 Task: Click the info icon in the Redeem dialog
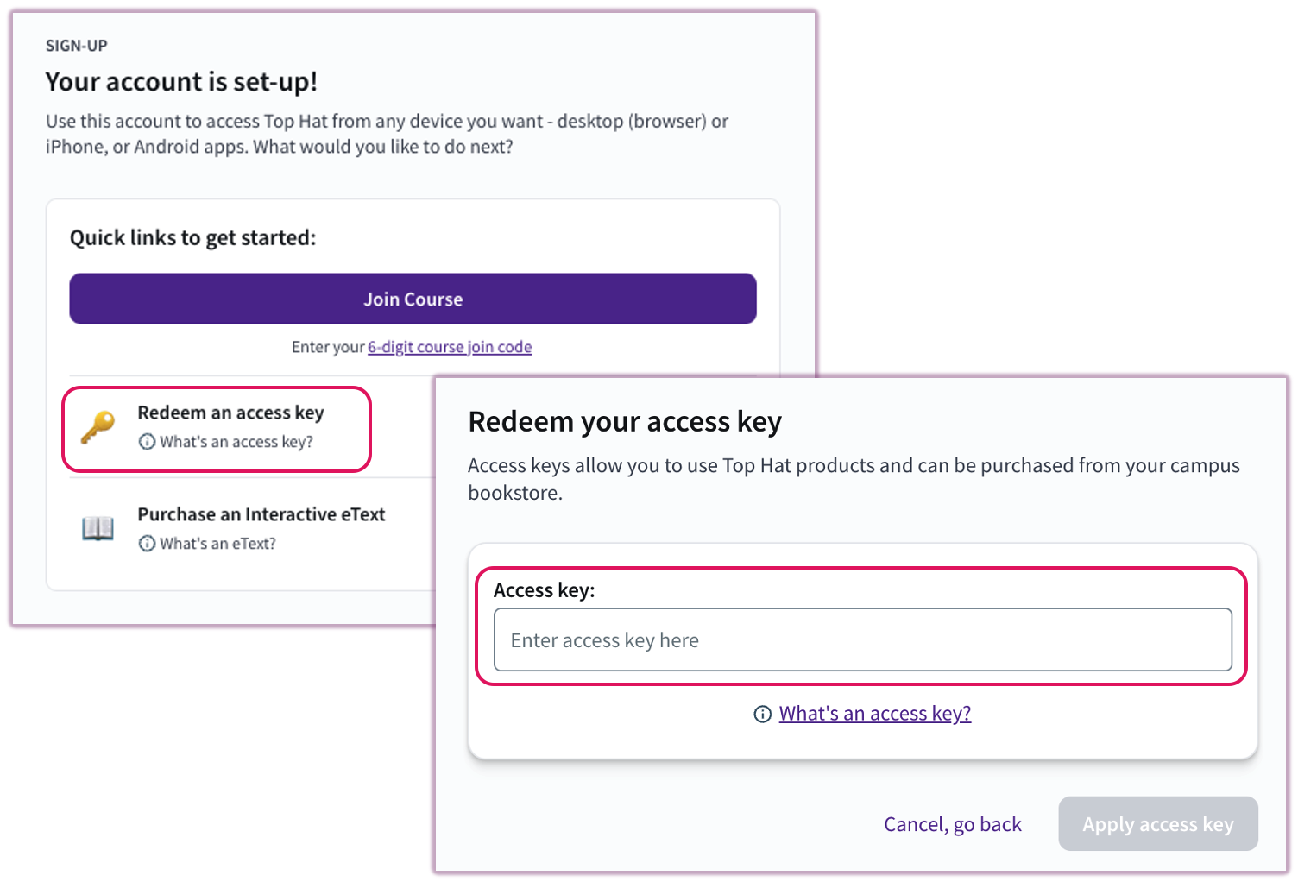coord(763,714)
